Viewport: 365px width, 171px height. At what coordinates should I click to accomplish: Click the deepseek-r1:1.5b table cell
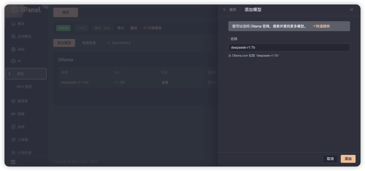tap(75, 82)
